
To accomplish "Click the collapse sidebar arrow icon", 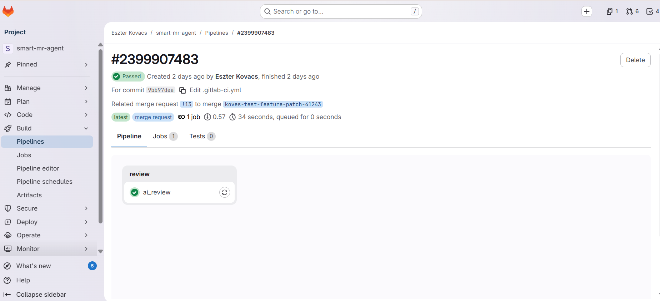I will coord(7,295).
